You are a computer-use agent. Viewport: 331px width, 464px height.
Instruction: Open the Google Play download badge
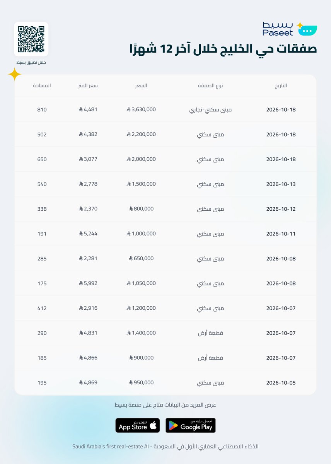click(x=191, y=425)
